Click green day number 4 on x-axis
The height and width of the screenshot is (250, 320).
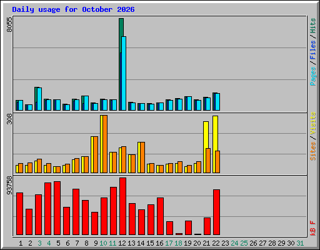(x=49, y=243)
